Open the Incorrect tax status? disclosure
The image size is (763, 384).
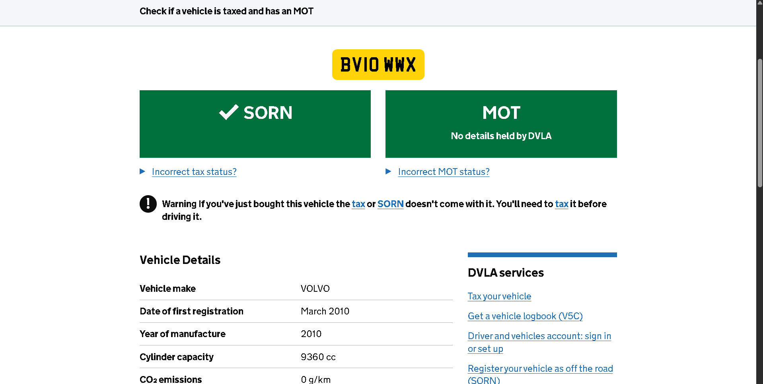tap(194, 172)
